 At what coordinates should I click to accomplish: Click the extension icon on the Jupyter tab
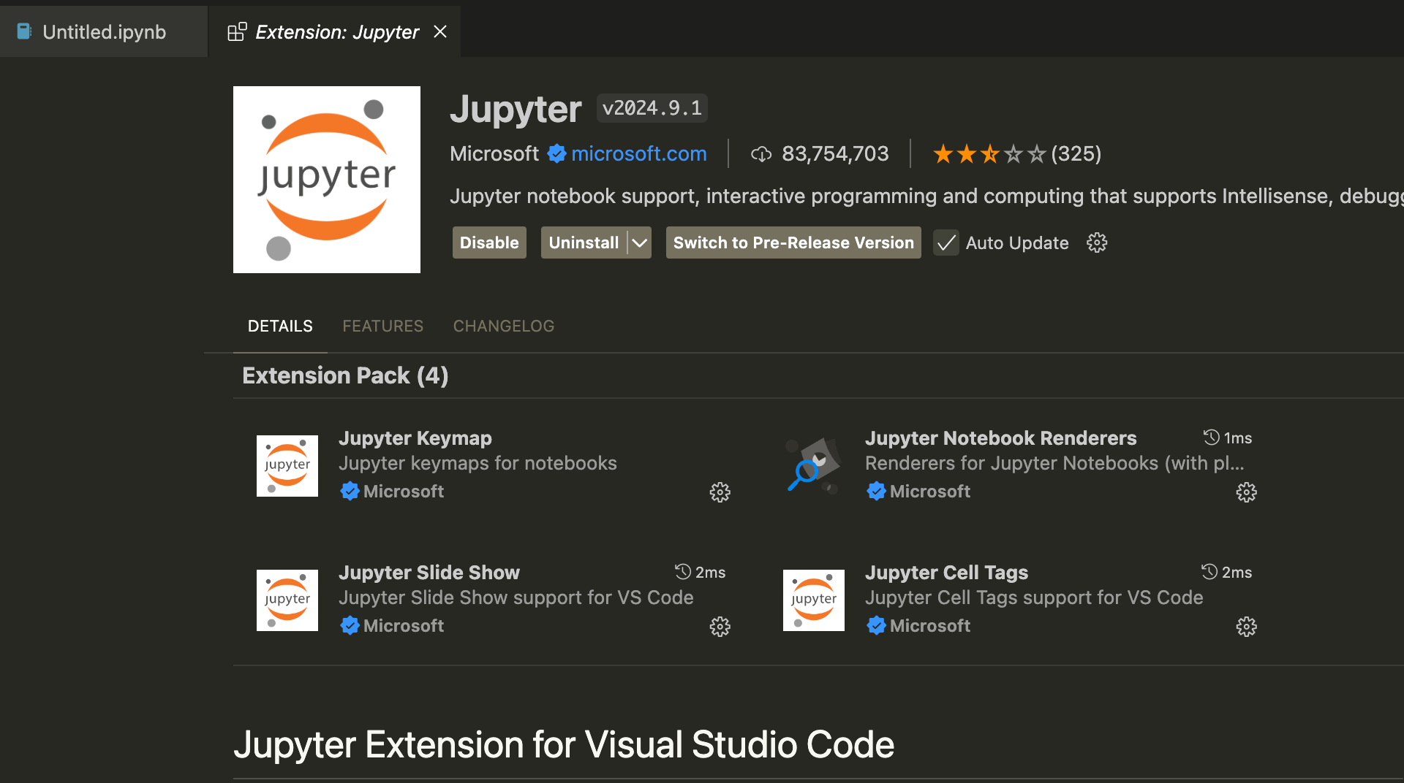click(x=237, y=31)
